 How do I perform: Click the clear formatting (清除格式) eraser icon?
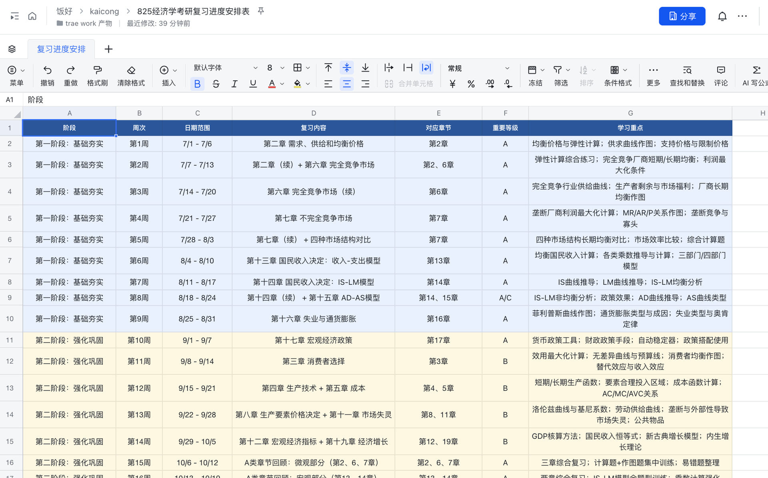[x=131, y=70]
